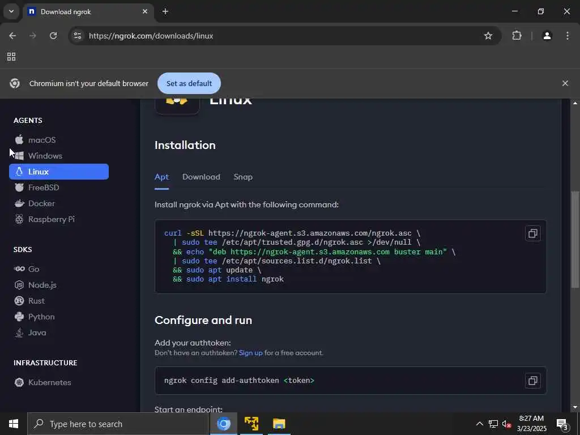The height and width of the screenshot is (435, 580).
Task: Go back to the previous page
Action: pos(12,36)
